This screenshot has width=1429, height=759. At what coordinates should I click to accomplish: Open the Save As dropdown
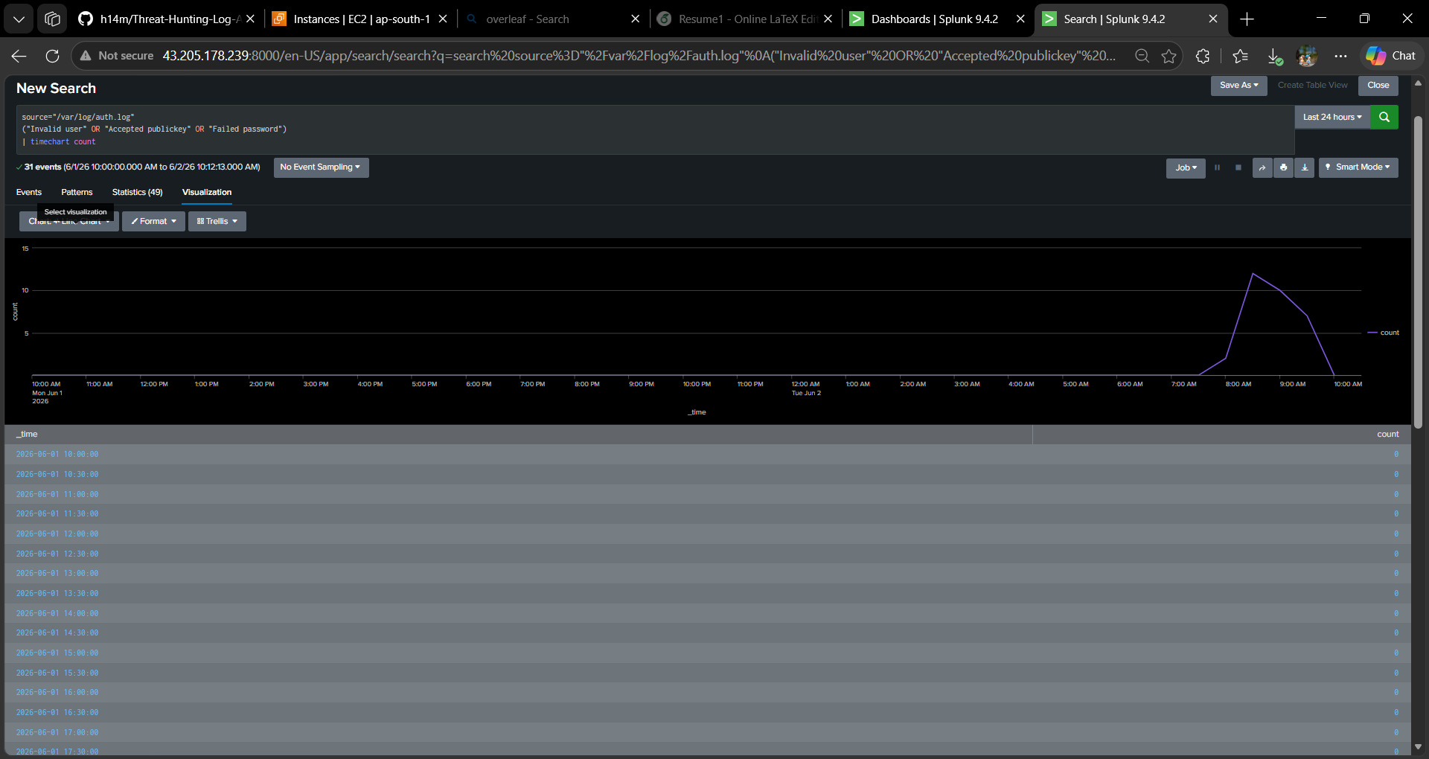(1238, 86)
